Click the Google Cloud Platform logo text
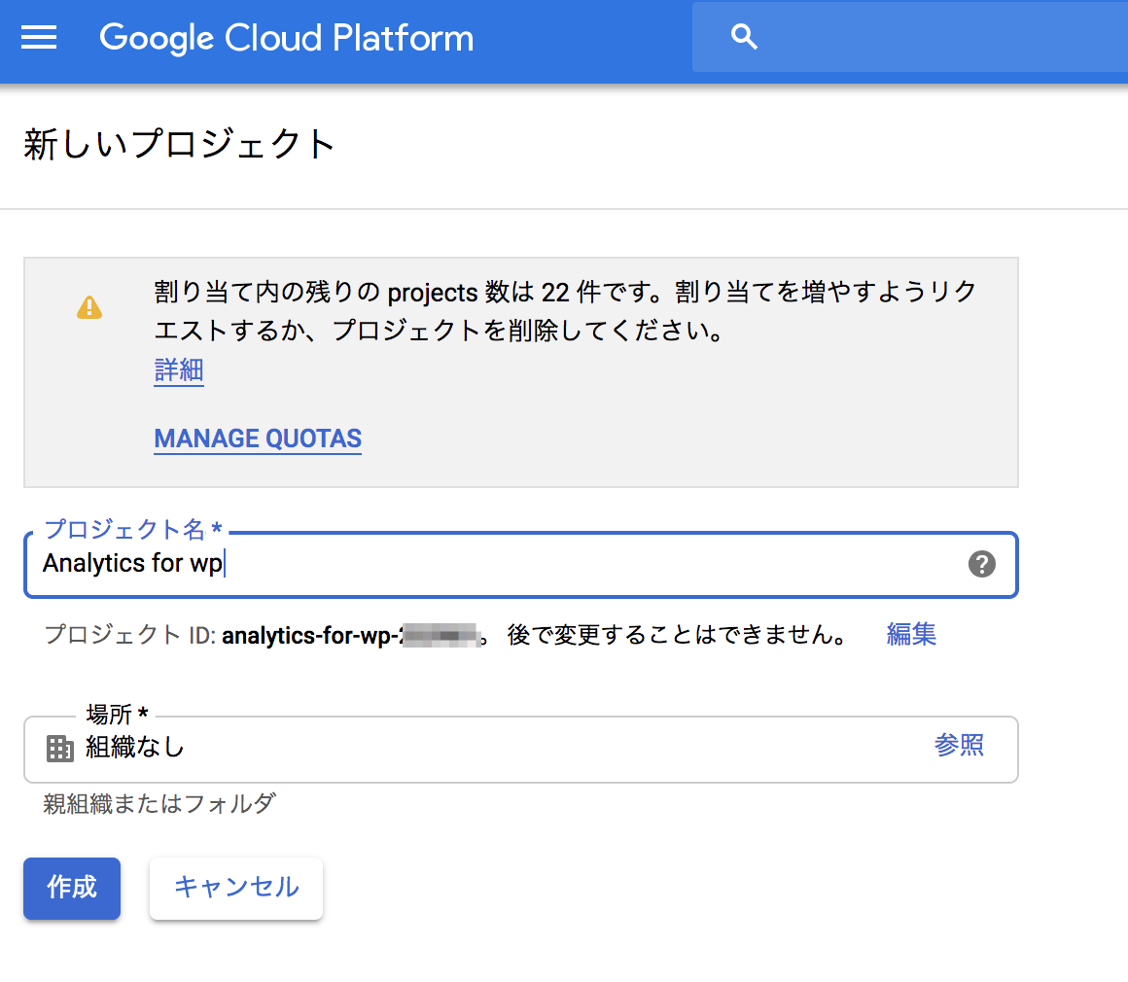This screenshot has width=1128, height=982. [x=286, y=37]
